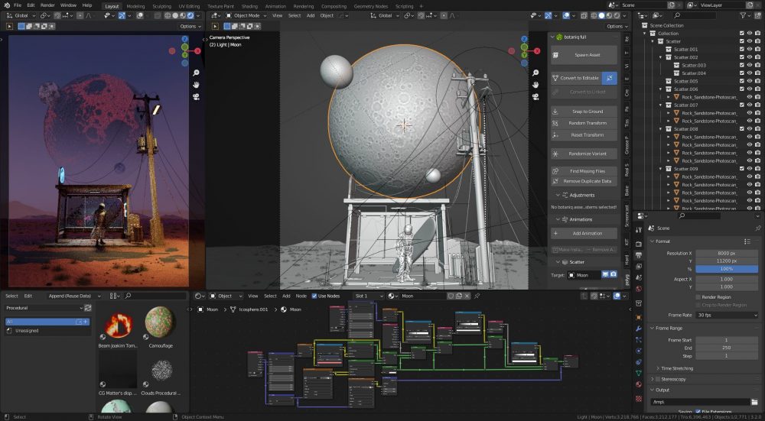Click the Find Missing Files button
The image size is (765, 421).
pyautogui.click(x=584, y=171)
